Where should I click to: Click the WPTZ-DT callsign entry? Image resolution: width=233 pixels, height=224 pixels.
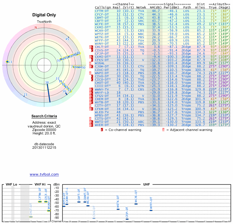[102, 34]
